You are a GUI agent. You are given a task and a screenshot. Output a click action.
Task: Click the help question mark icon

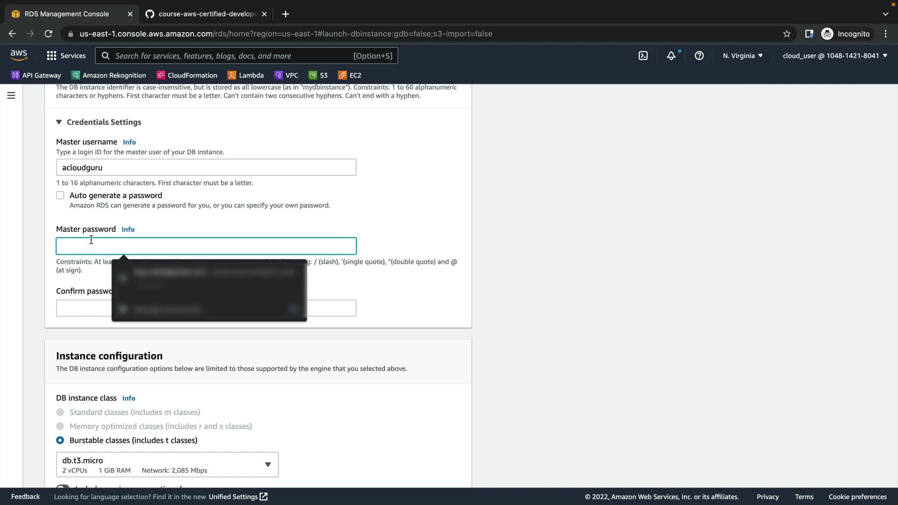(x=699, y=56)
